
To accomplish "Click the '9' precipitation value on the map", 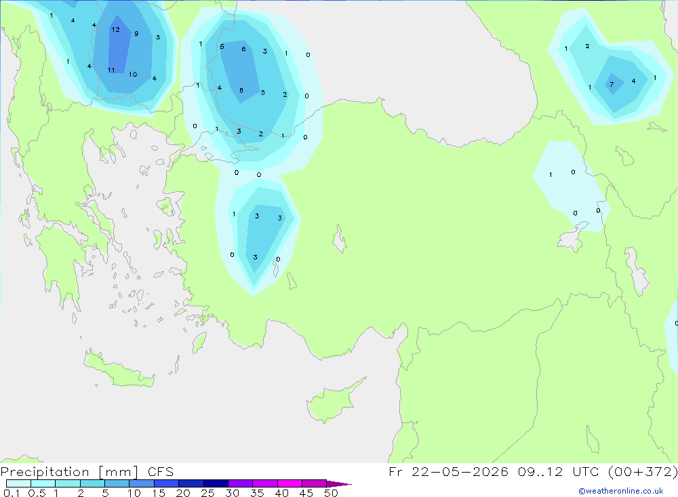I will click(136, 33).
